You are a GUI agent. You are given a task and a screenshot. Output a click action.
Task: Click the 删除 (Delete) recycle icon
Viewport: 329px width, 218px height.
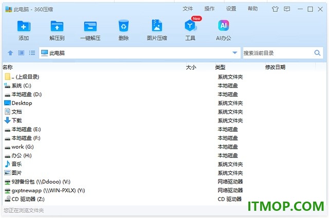pos(123,26)
